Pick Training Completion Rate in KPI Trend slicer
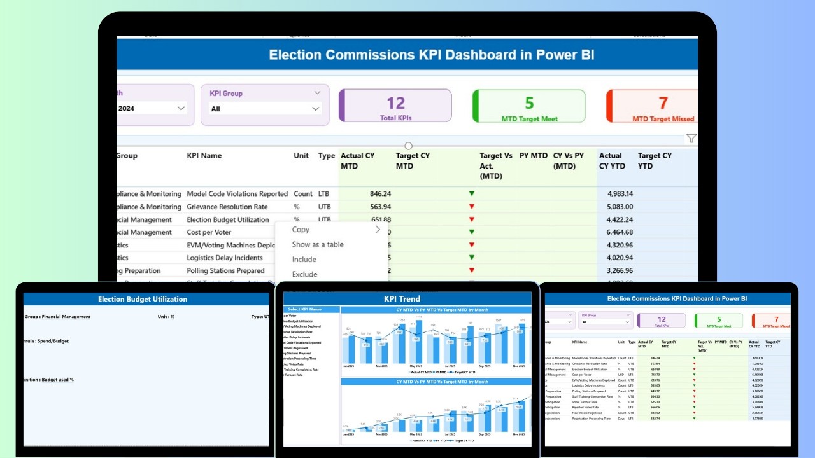Screen dimensions: 815x458 coord(301,370)
